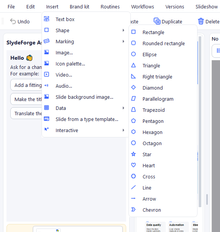220x232 pixels.
Task: Click the Slide from type template icon
Action: click(47, 119)
